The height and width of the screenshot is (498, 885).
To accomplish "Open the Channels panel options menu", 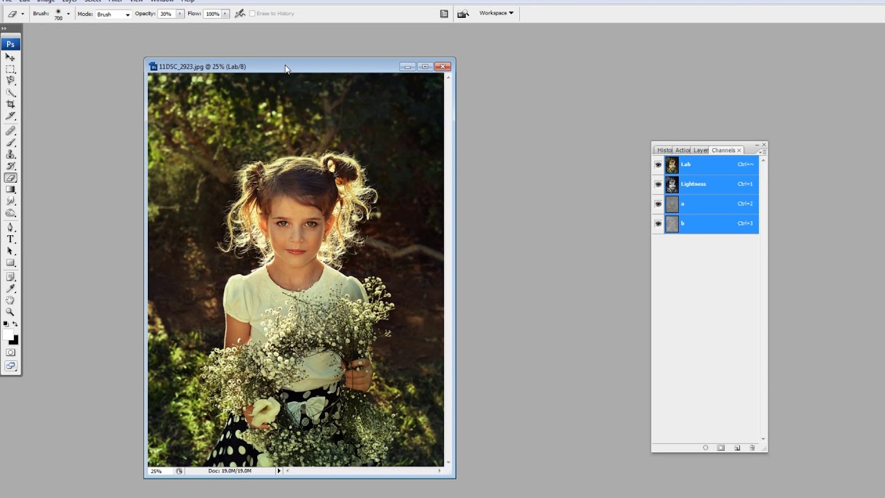I will pyautogui.click(x=761, y=151).
